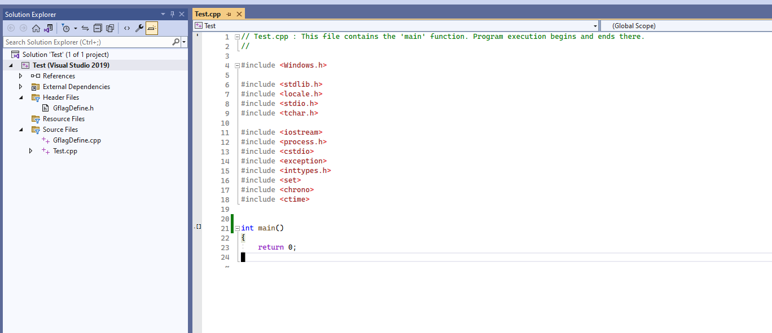Click the magnifier icon in search box
This screenshot has width=772, height=333.
(x=176, y=42)
